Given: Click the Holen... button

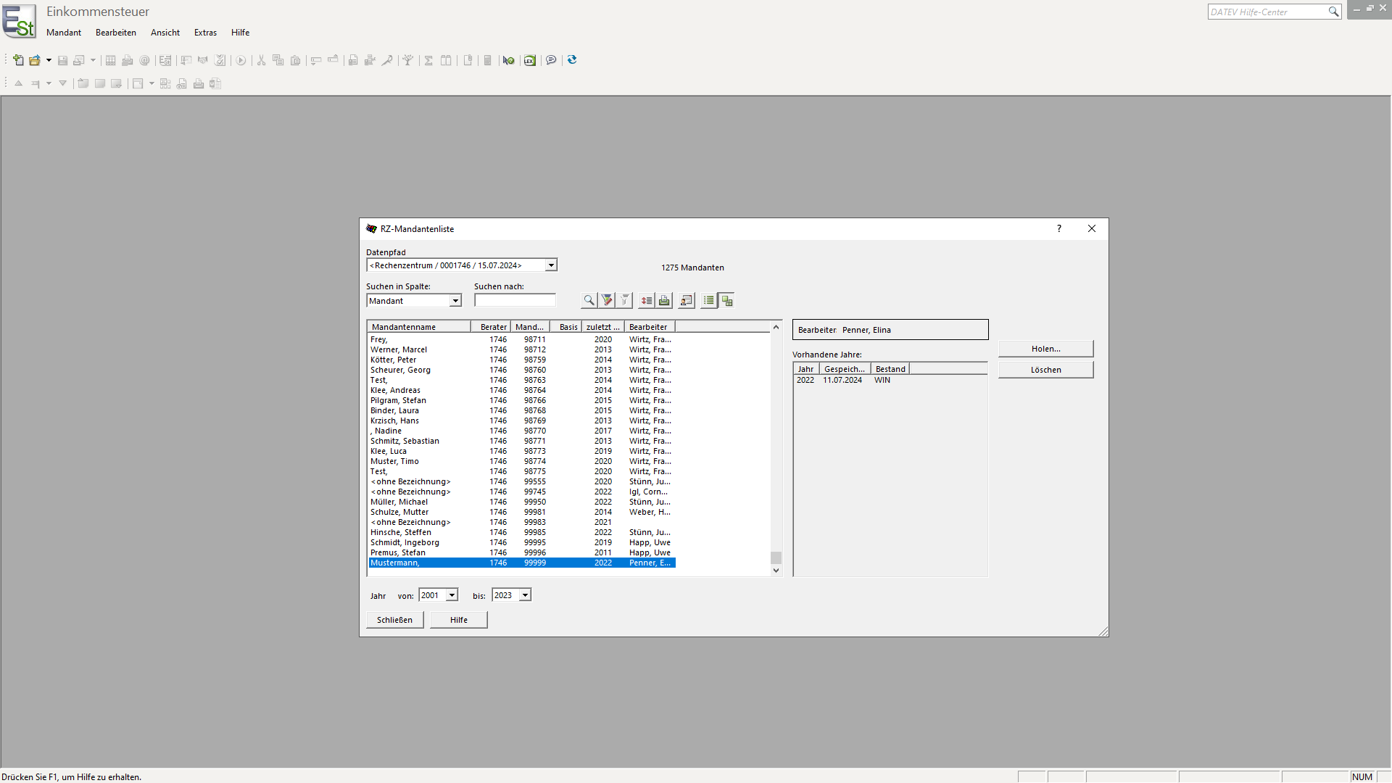Looking at the screenshot, I should (x=1045, y=349).
